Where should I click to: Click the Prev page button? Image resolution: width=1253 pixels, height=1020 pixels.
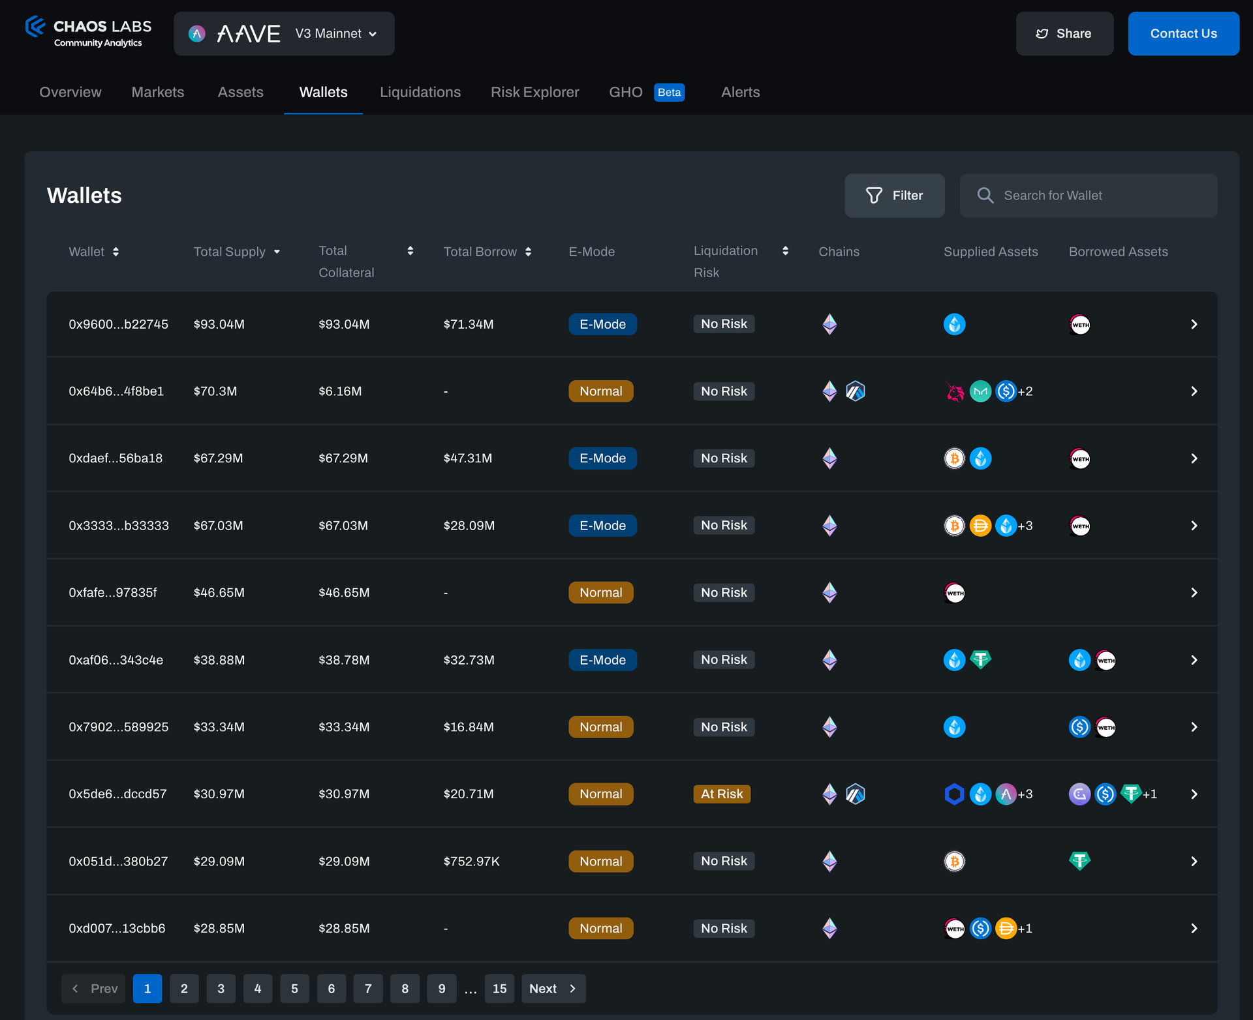(95, 989)
